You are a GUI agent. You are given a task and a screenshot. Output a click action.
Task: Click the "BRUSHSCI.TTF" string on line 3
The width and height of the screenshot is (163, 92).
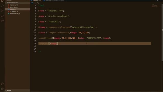[x=55, y=11]
